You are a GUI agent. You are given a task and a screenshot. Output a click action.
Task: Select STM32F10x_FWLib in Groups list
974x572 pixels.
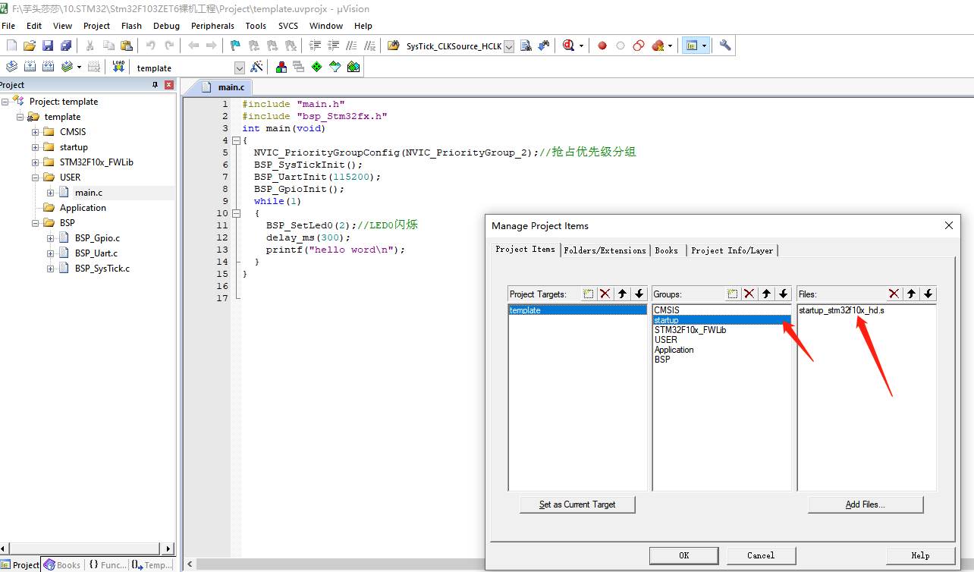click(721, 330)
